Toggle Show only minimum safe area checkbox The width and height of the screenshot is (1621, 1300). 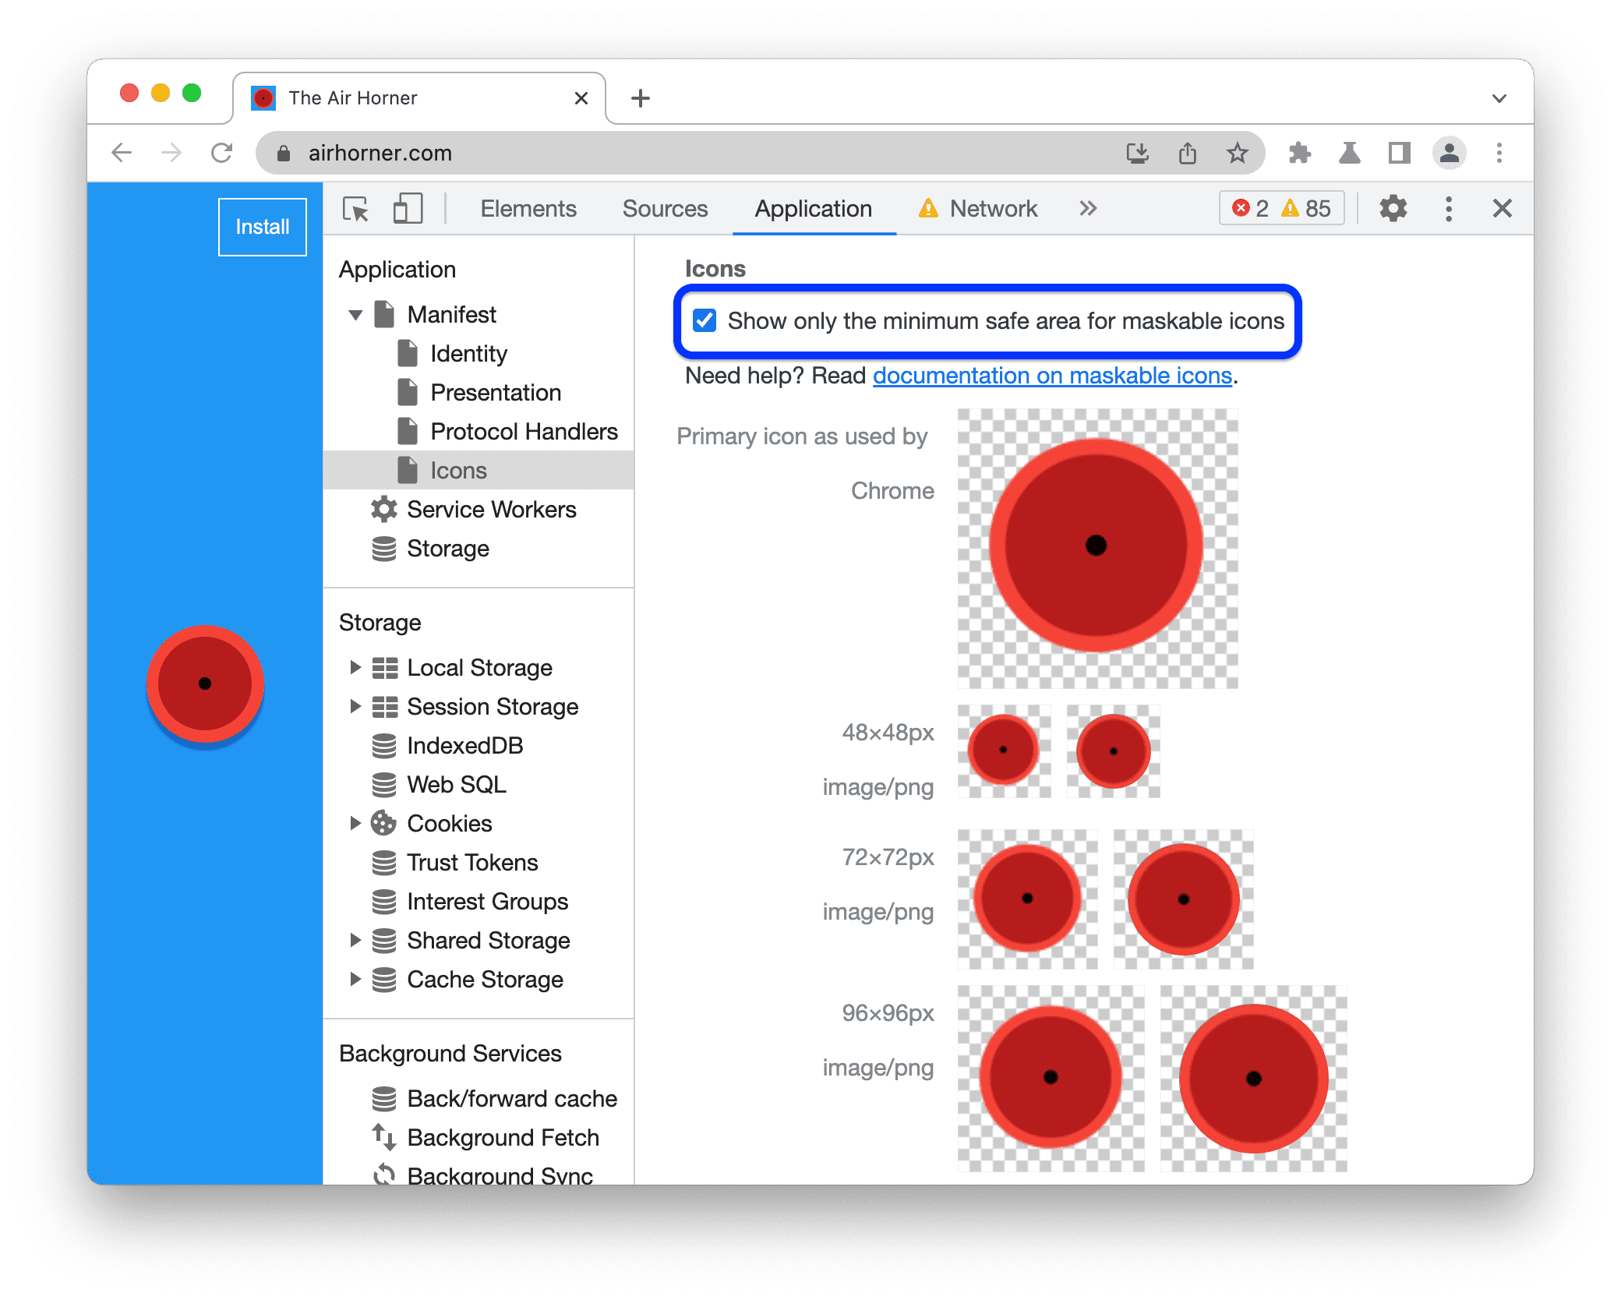(705, 320)
